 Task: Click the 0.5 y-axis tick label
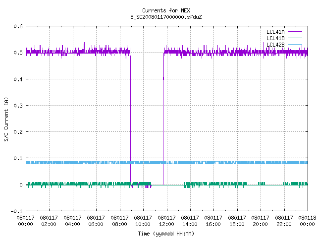pyautogui.click(x=18, y=53)
